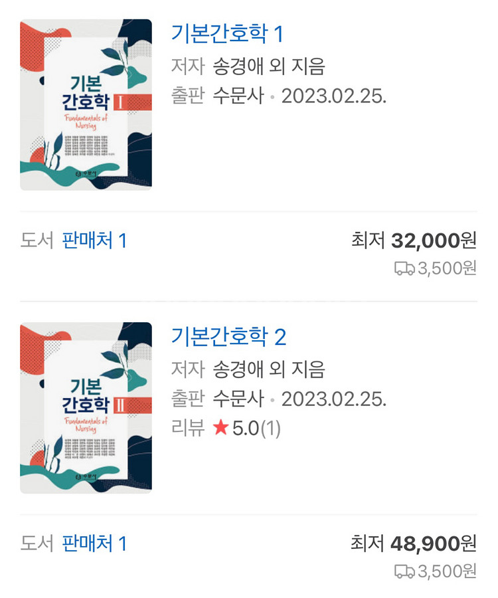Open 판매처 1 sellers for 기본간호학 1
This screenshot has width=498, height=598.
point(94,241)
